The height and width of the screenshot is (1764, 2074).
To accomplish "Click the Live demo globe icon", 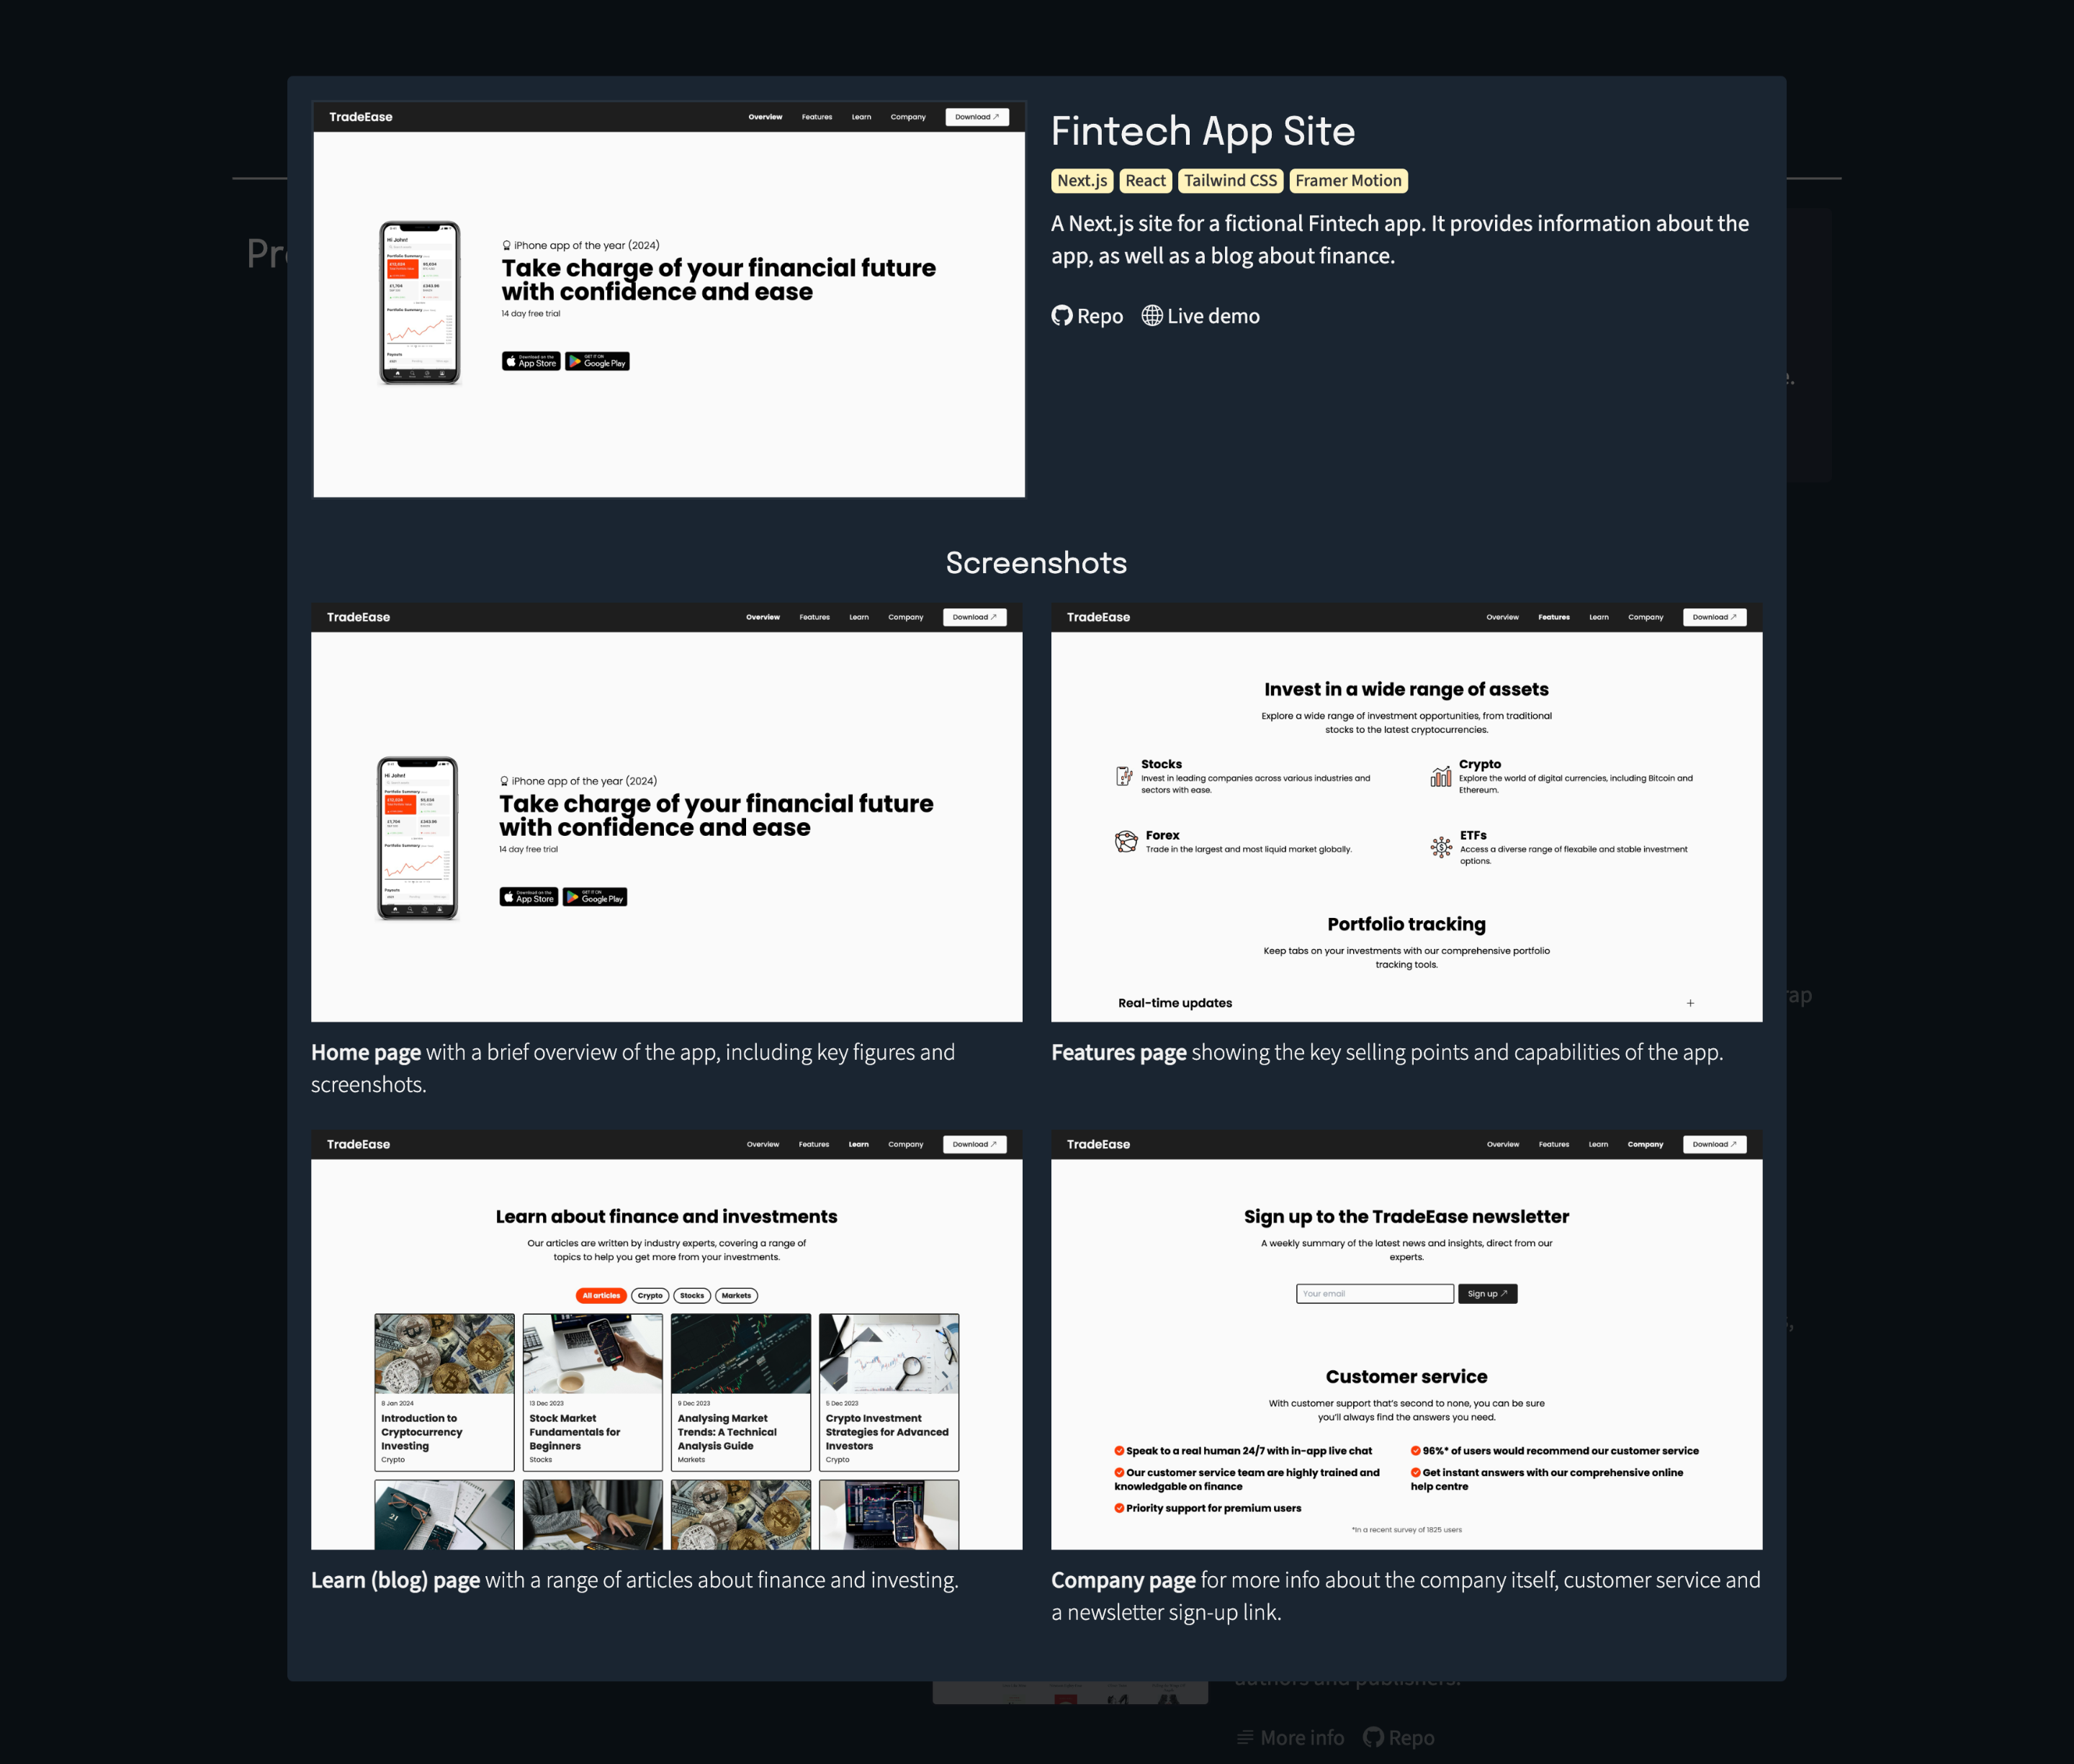I will pos(1157,315).
